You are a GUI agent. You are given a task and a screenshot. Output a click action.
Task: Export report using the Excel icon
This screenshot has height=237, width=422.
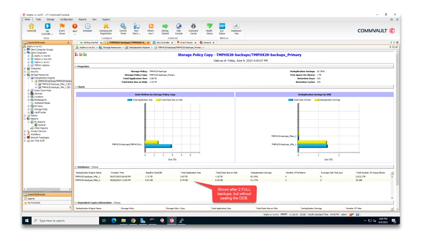85,55
